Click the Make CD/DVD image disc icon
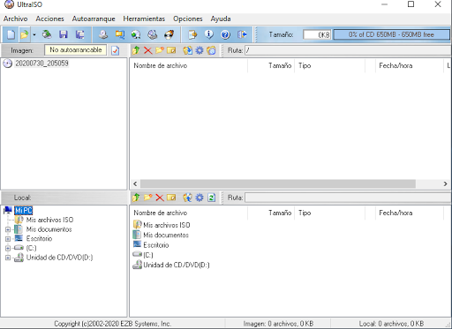The width and height of the screenshot is (452, 329). point(103,34)
